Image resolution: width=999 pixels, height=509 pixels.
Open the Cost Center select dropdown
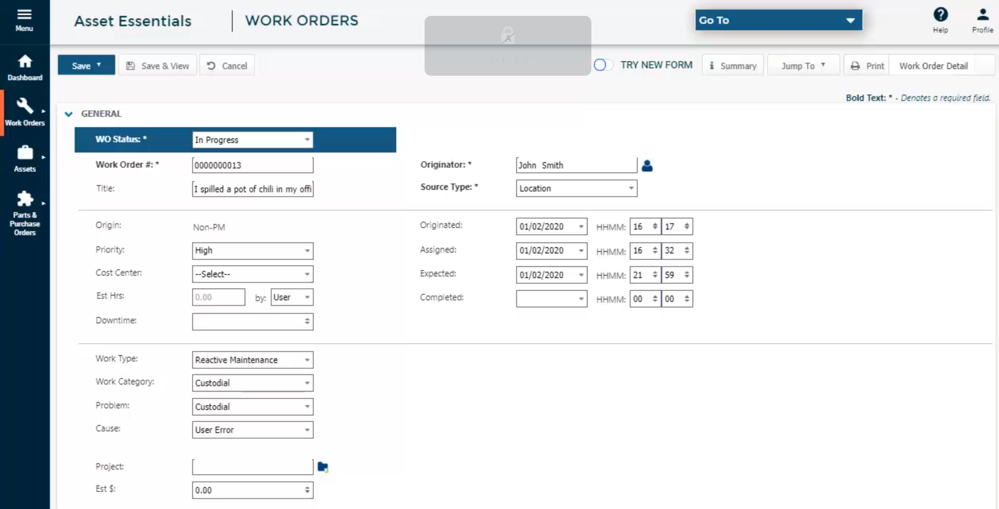(307, 274)
